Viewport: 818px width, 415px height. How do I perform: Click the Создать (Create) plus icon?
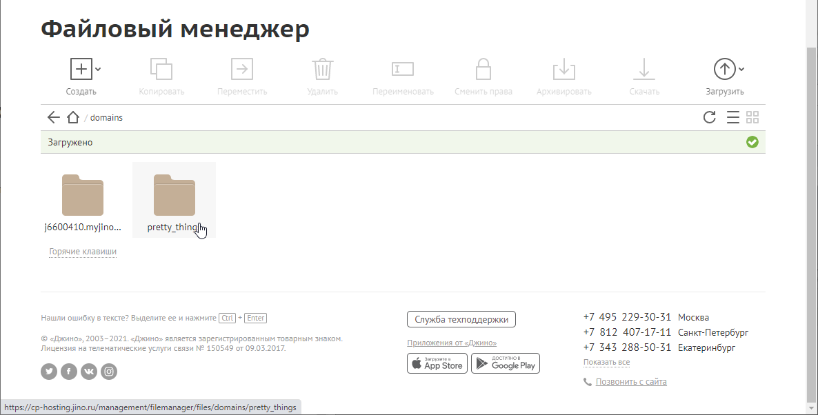point(81,69)
